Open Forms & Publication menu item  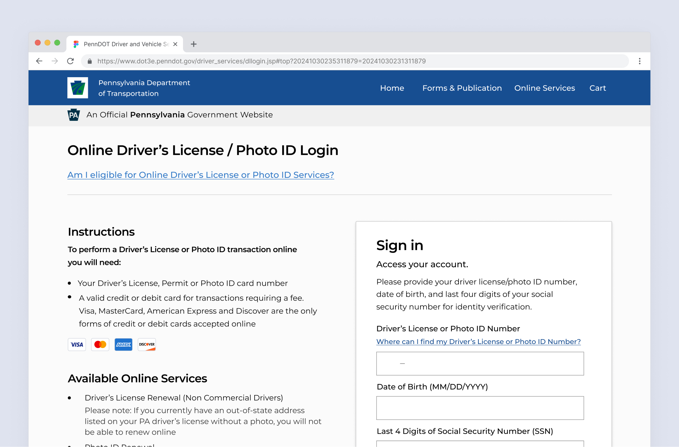[462, 88]
